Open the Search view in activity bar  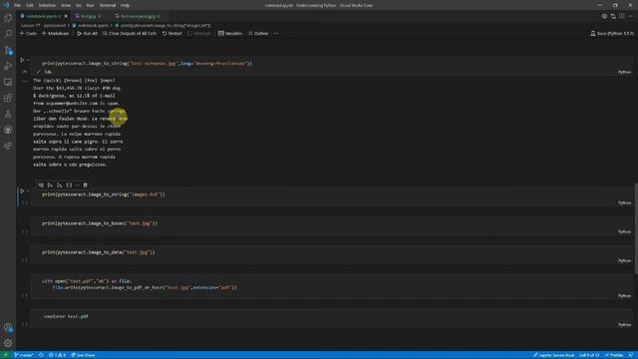point(8,34)
